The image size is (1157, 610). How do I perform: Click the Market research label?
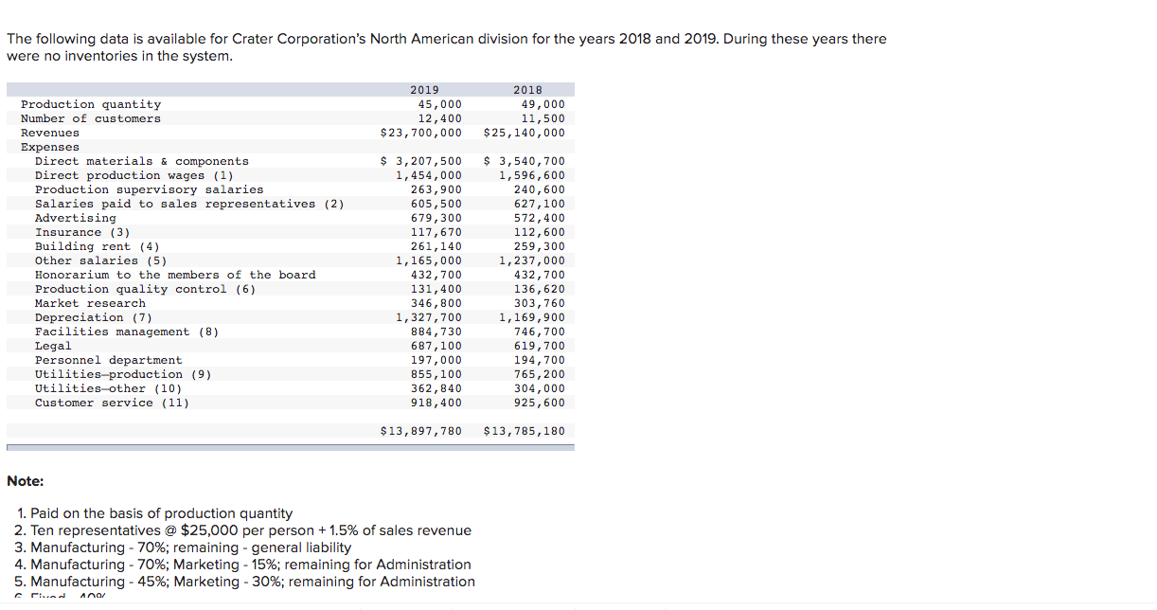click(x=91, y=303)
